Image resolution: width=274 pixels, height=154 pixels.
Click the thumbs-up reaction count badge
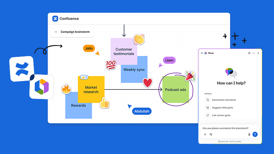(x=84, y=77)
